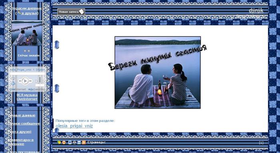
Task: Open the 'ВСЯ музыка LiveInternet' link
Action: [x=27, y=97]
